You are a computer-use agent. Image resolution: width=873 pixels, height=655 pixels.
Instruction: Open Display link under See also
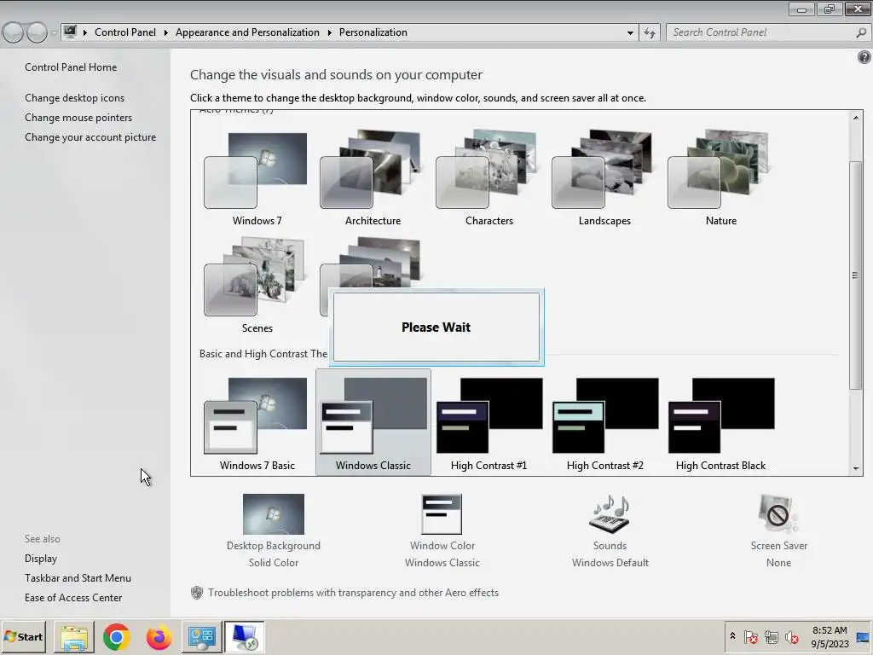click(x=41, y=559)
